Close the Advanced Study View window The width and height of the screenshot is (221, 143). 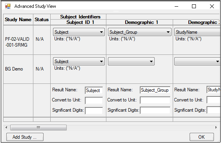point(212,6)
